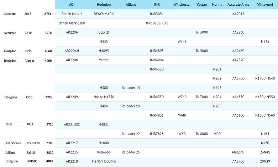
Task: Select the AR2206 cell
Action: (x=72, y=32)
